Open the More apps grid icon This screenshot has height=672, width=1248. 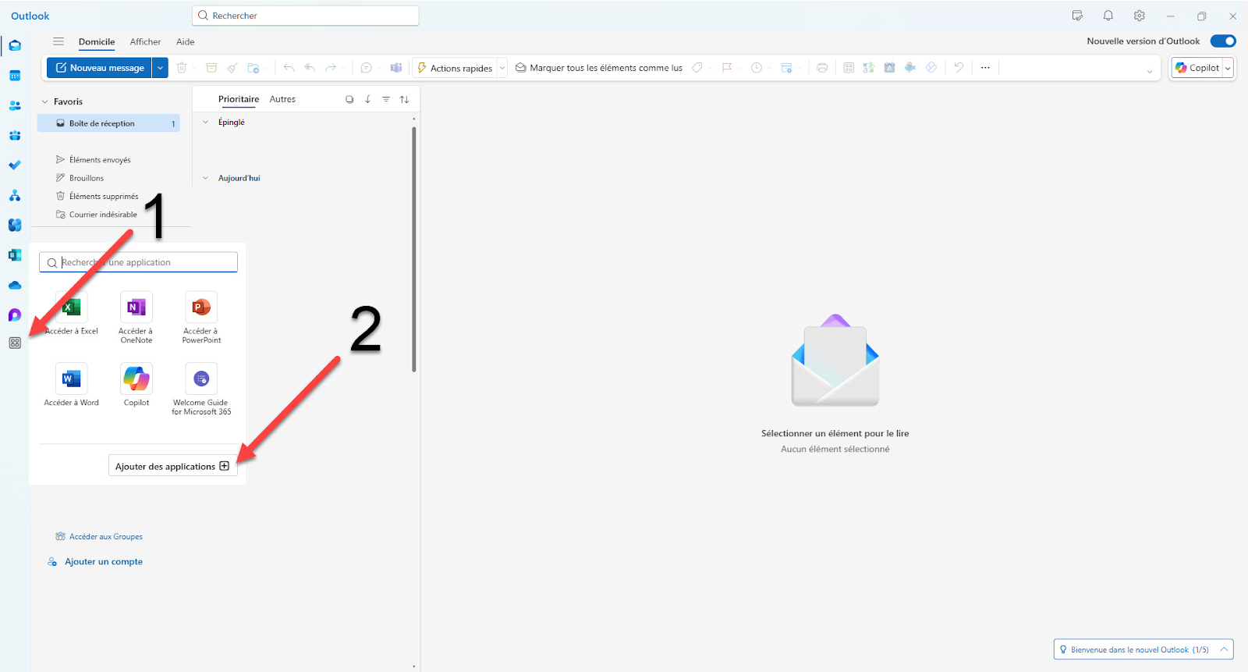click(15, 343)
